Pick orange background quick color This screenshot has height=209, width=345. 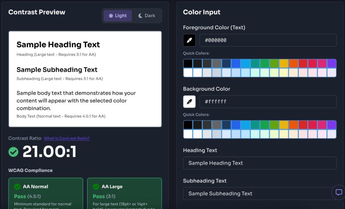click(x=293, y=125)
